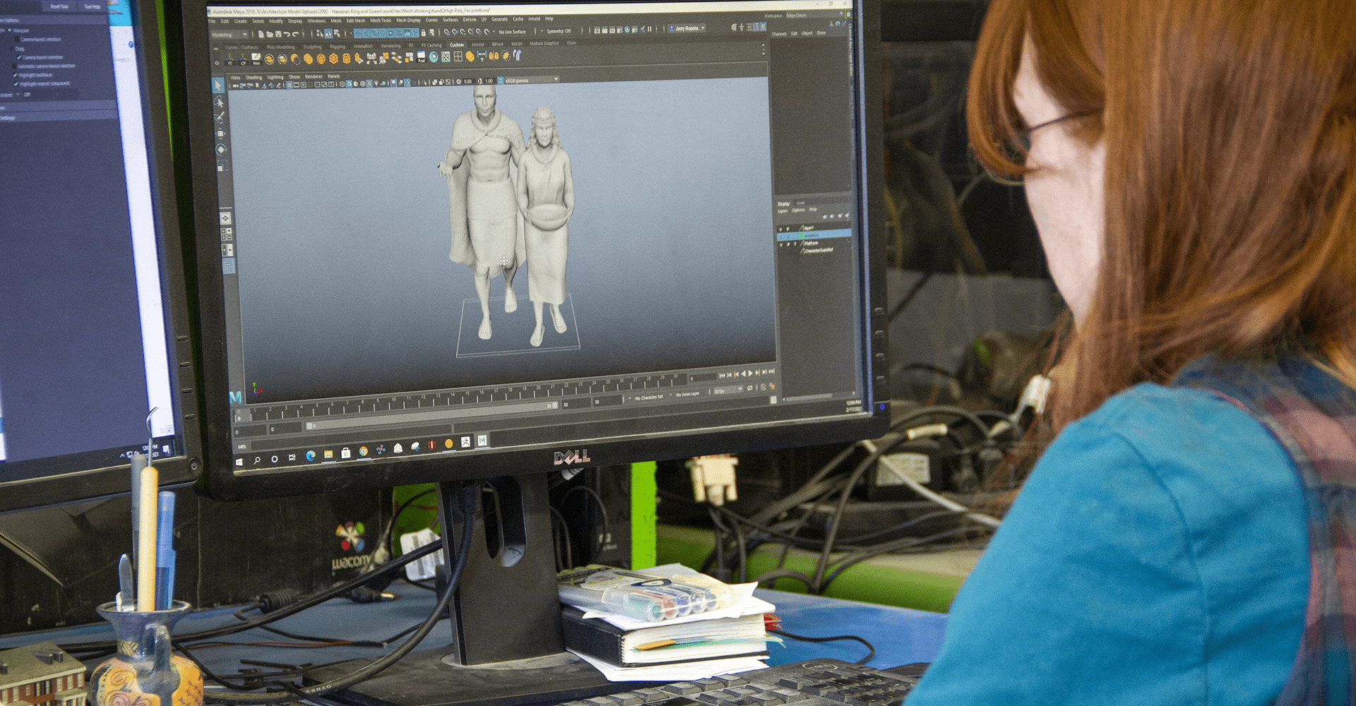Screen dimensions: 1356x706
Task: Toggle the Channel Box sidebar icon
Action: click(x=763, y=27)
